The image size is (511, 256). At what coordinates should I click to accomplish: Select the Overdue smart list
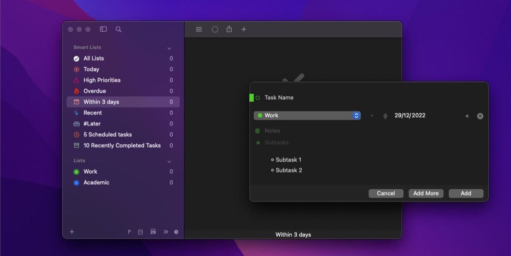(95, 91)
